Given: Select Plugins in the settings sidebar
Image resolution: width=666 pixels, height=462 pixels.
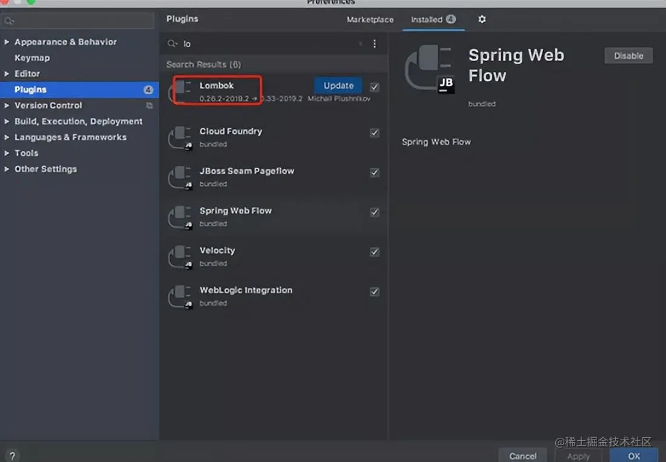Looking at the screenshot, I should [79, 89].
